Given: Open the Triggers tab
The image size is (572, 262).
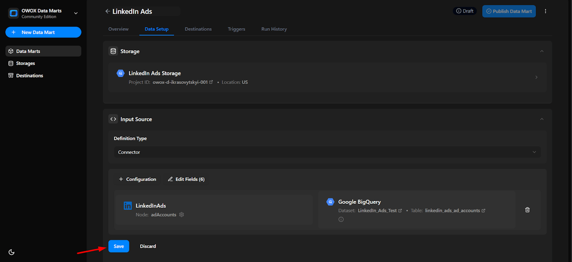Looking at the screenshot, I should (x=237, y=29).
